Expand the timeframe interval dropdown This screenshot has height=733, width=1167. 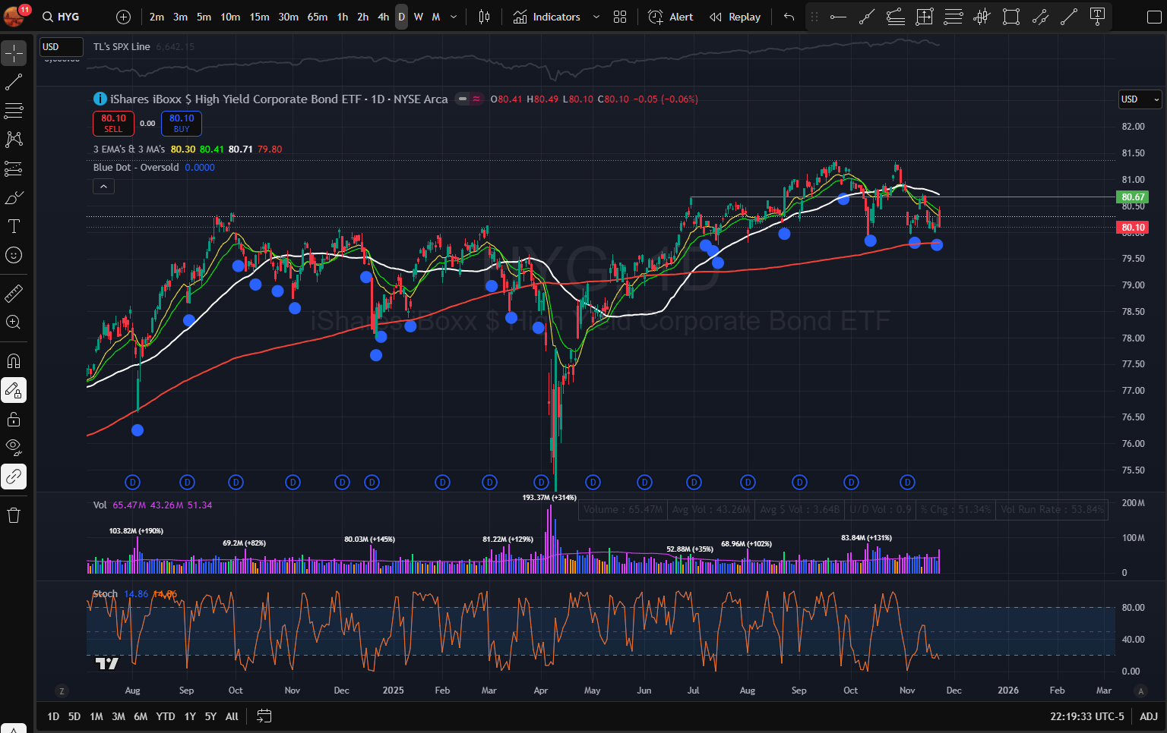(x=454, y=17)
